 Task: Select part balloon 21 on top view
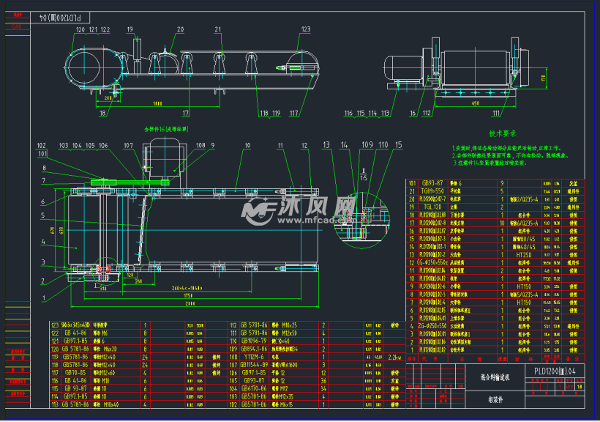[216, 30]
